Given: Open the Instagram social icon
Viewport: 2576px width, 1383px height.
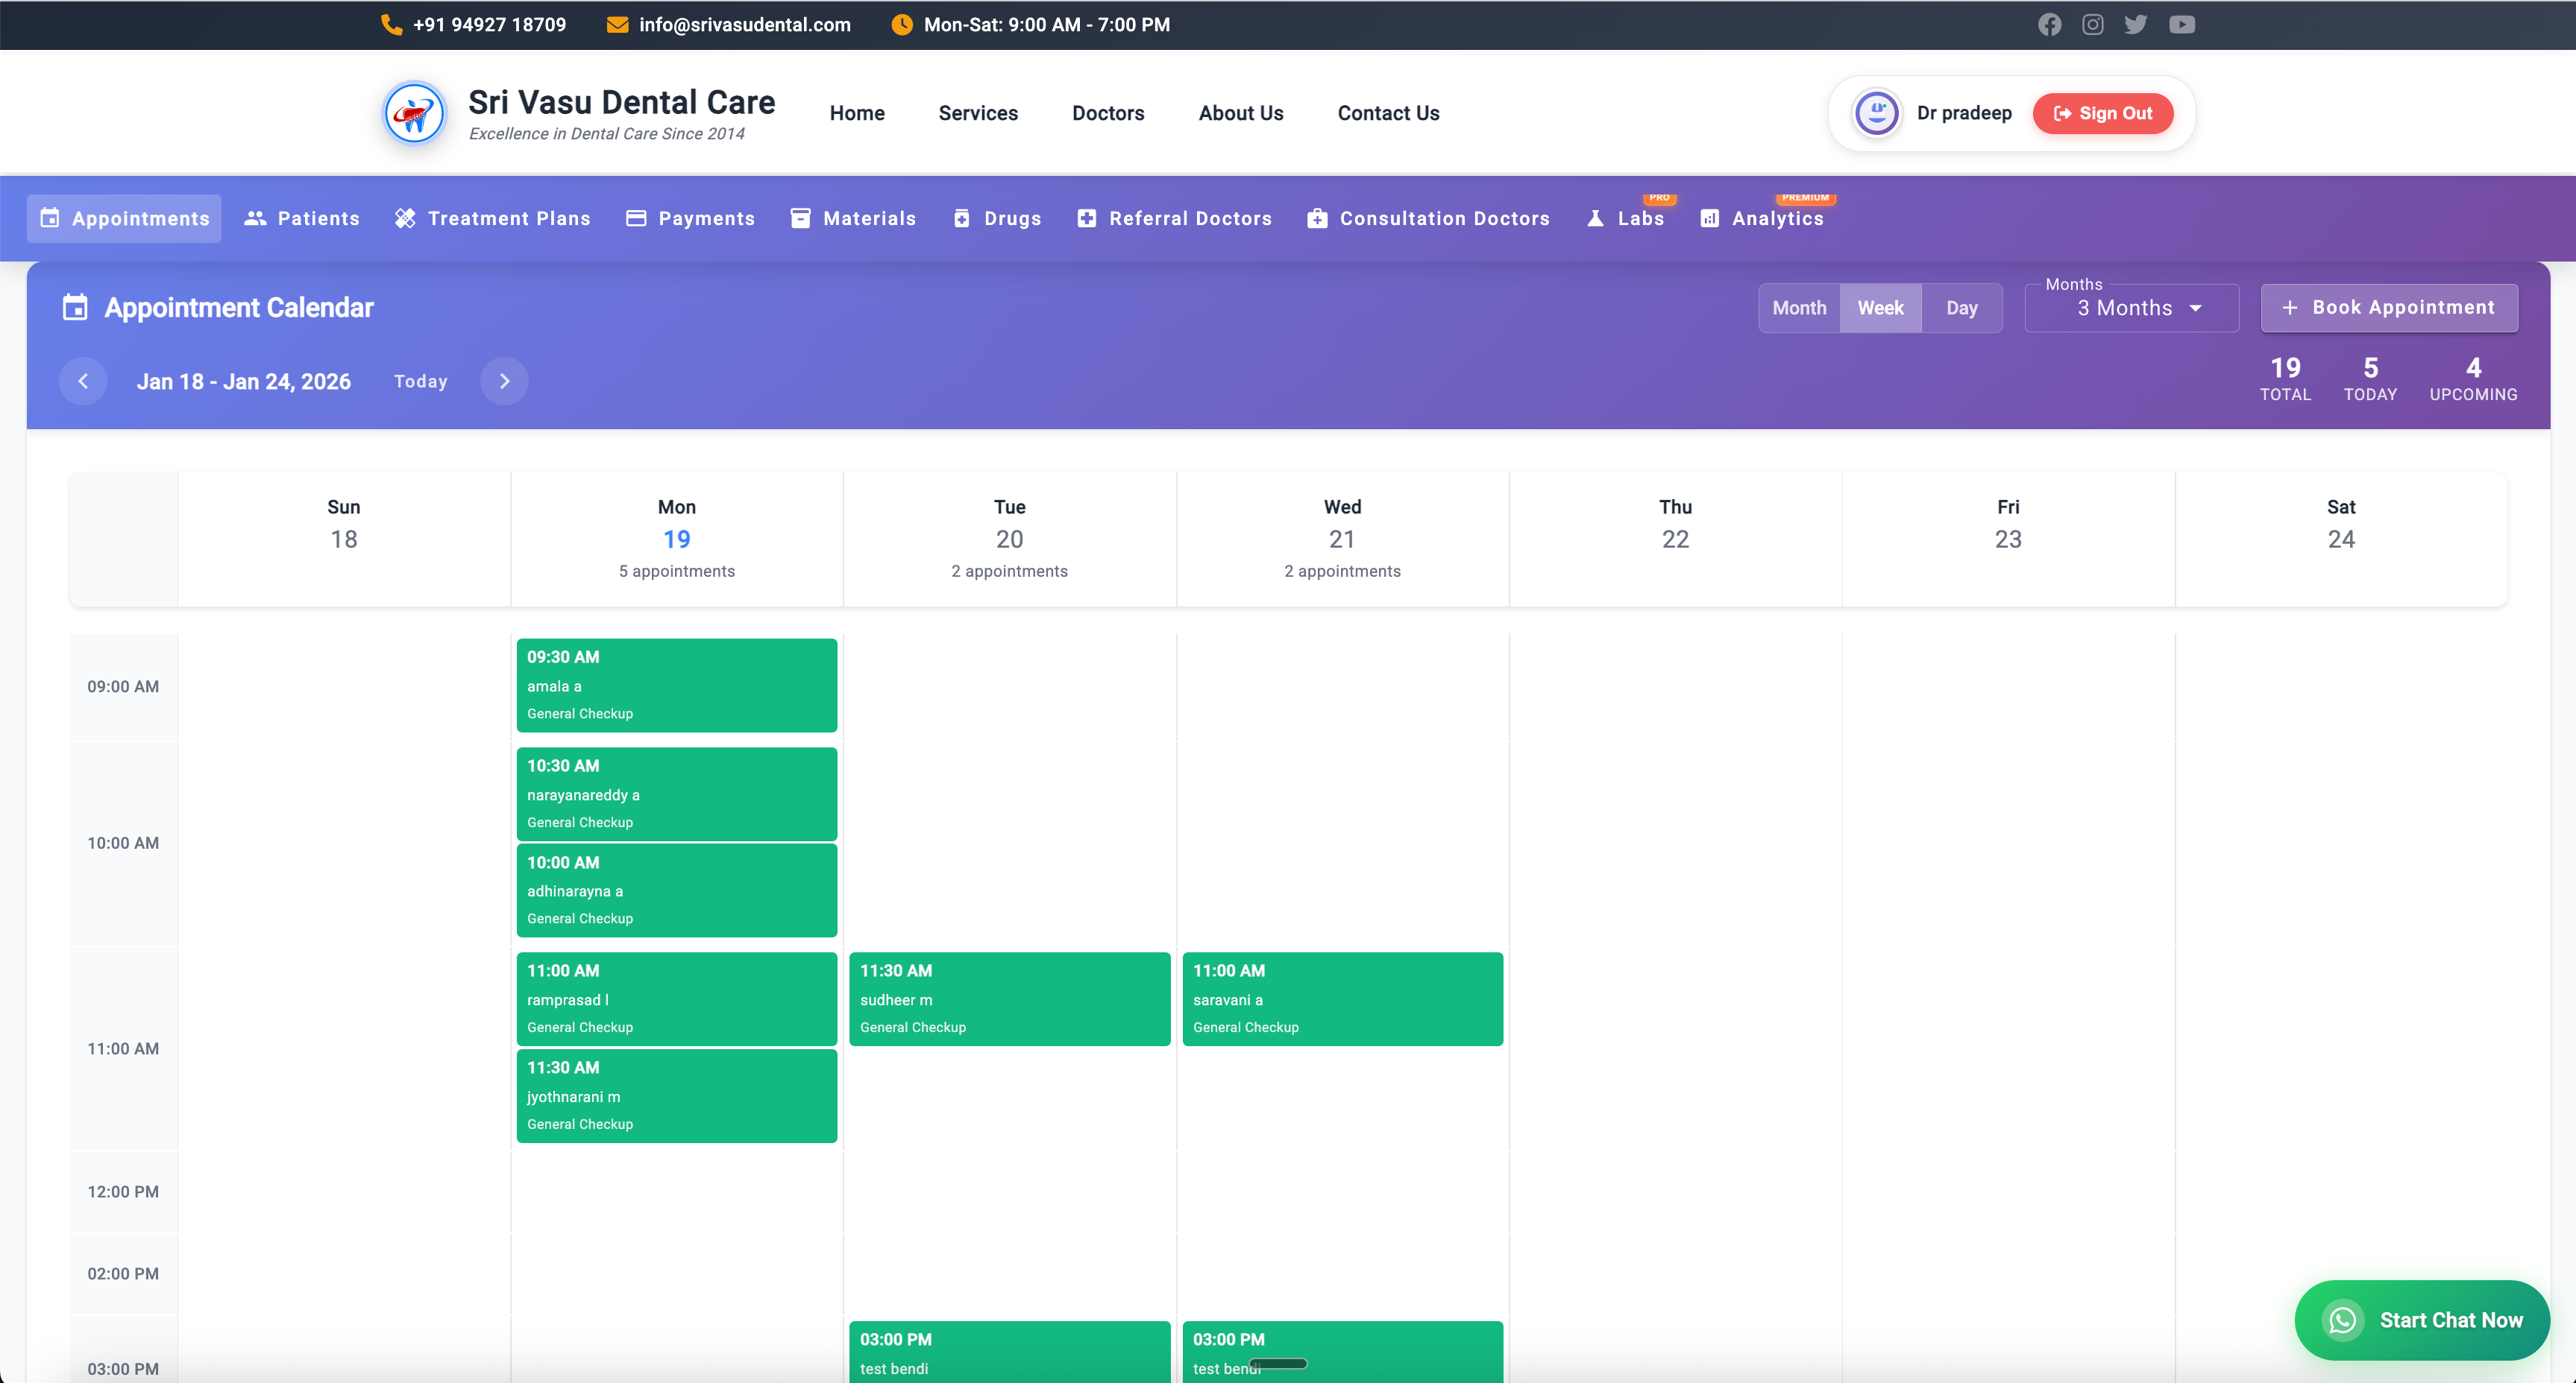Looking at the screenshot, I should pos(2092,24).
